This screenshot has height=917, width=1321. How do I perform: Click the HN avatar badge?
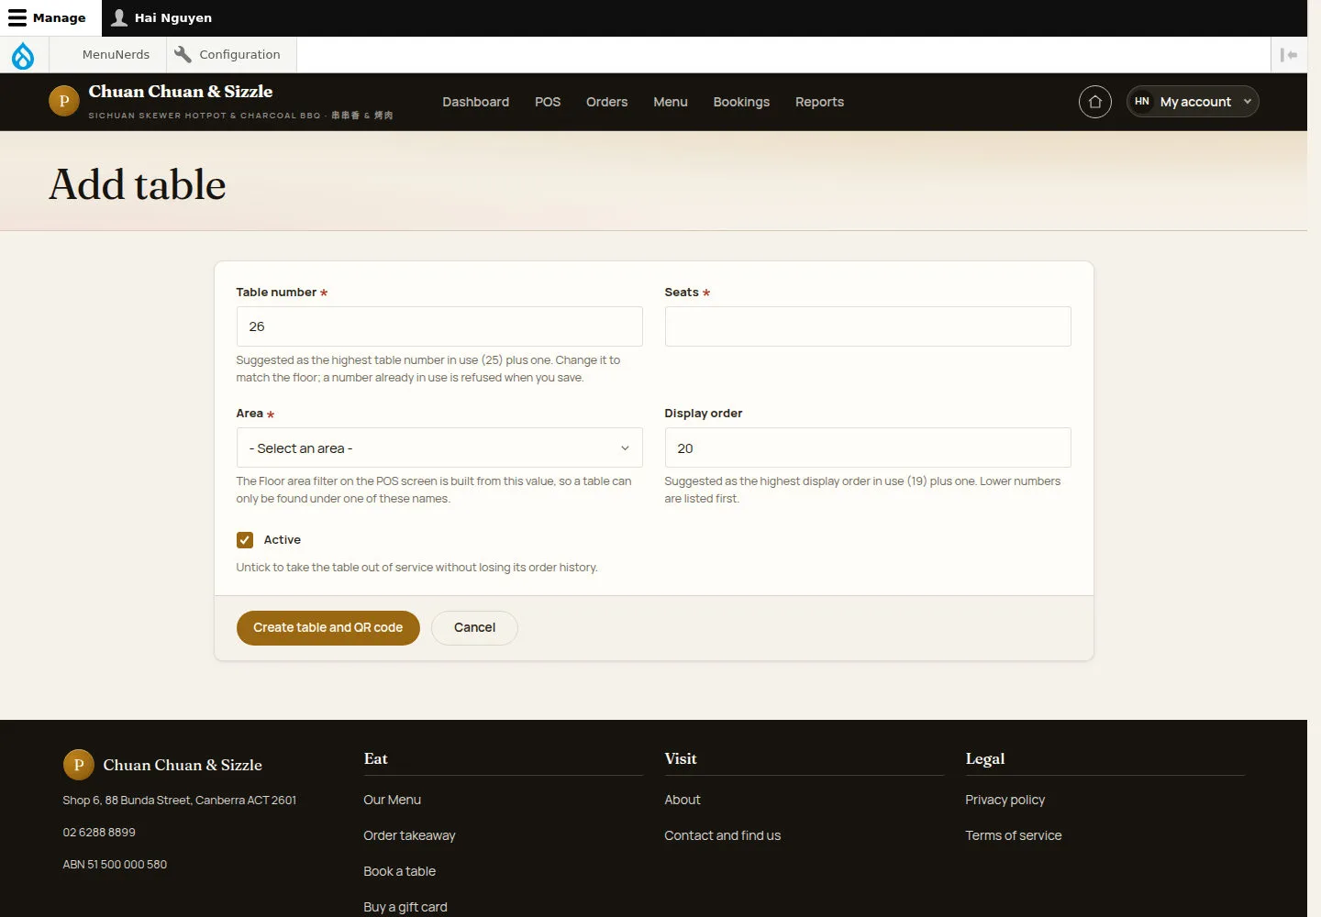(1142, 102)
